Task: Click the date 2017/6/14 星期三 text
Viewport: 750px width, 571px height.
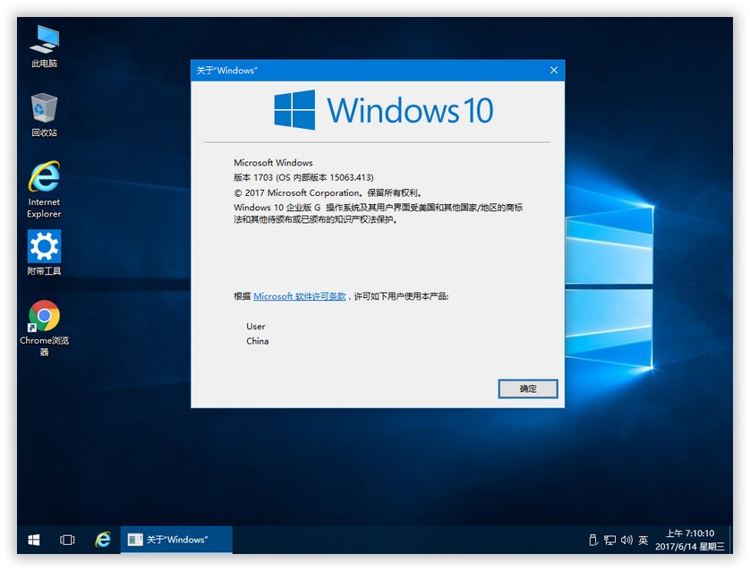Action: [690, 546]
